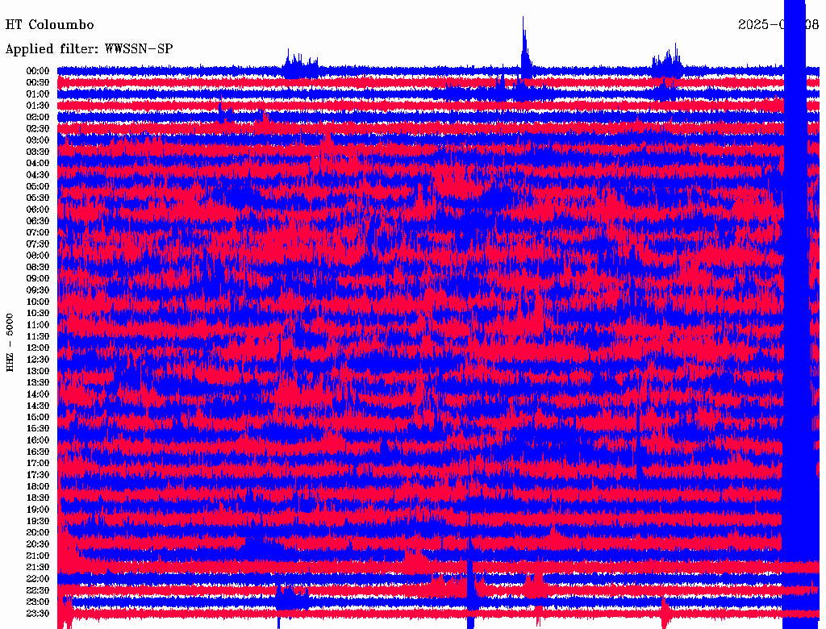
Task: Select the 15:30 time label
Action: (x=38, y=429)
